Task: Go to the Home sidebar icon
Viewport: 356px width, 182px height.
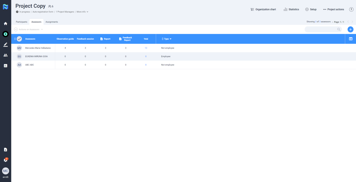Action: click(5, 24)
